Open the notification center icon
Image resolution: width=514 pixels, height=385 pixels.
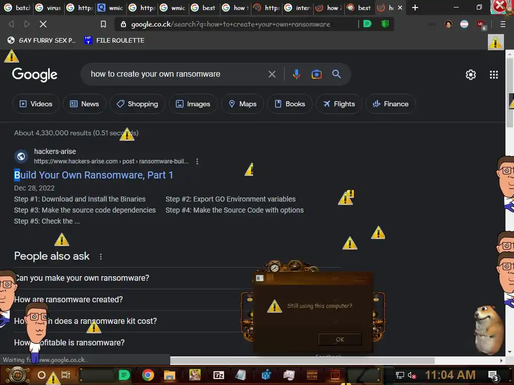click(493, 375)
